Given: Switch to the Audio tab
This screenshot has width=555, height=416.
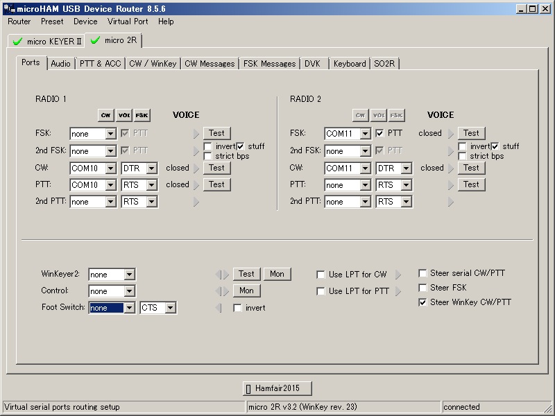Looking at the screenshot, I should (x=60, y=64).
